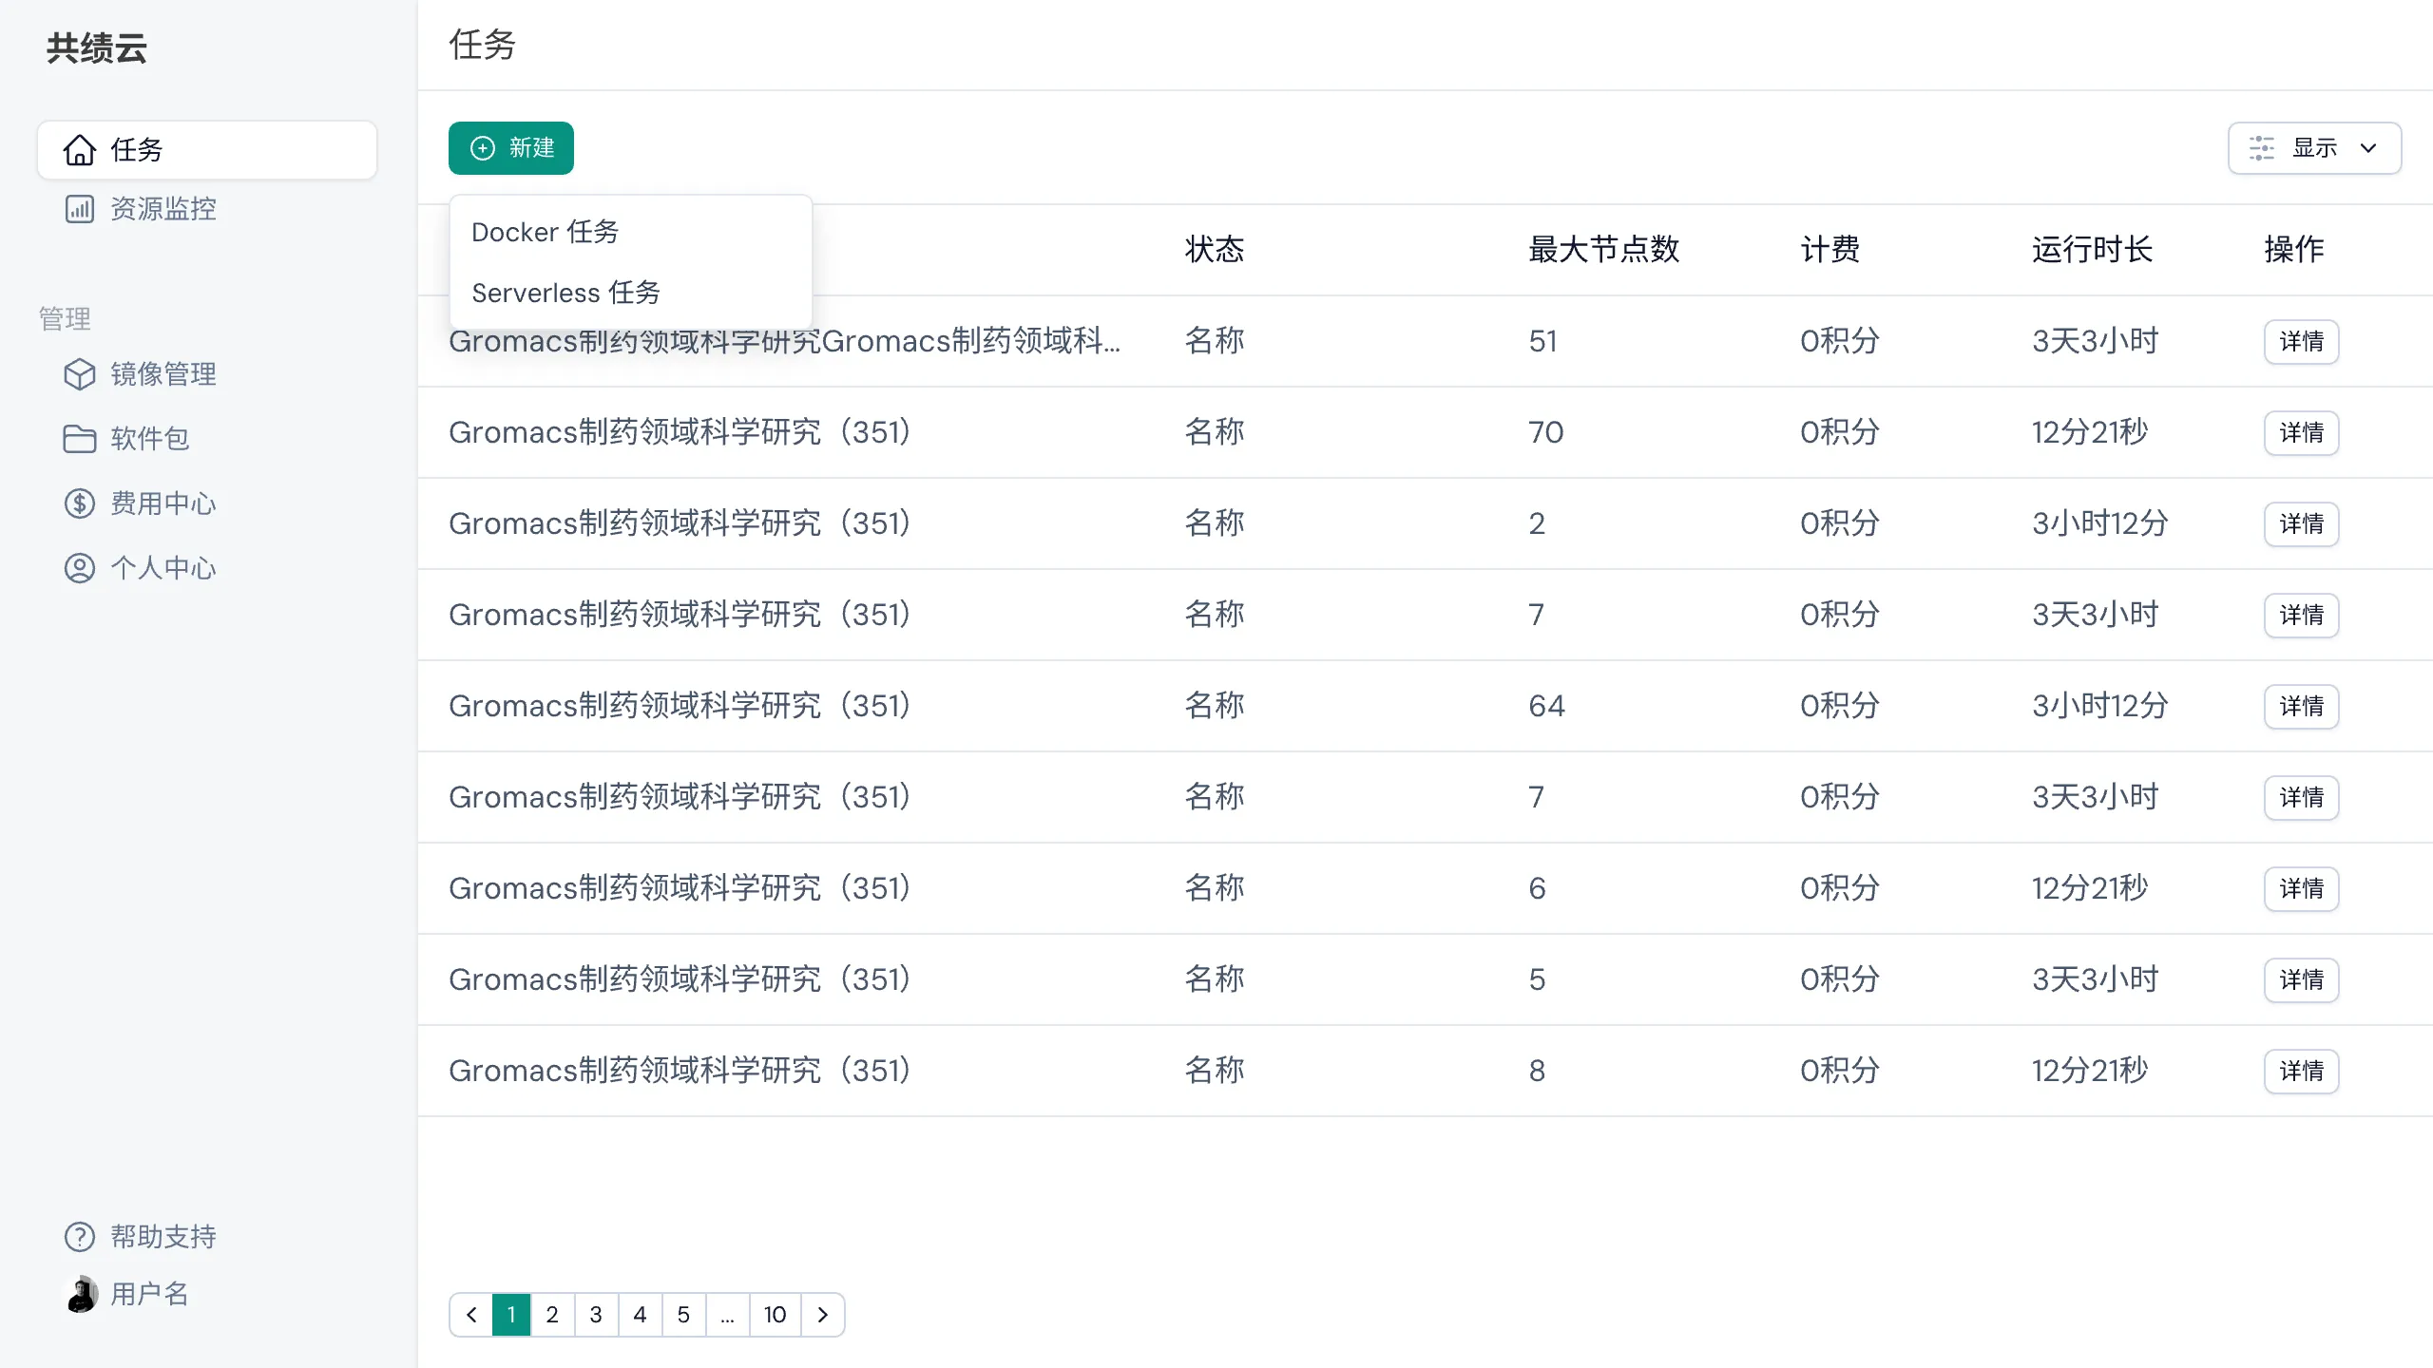Select Serverless 任务 from the menu

(x=565, y=293)
